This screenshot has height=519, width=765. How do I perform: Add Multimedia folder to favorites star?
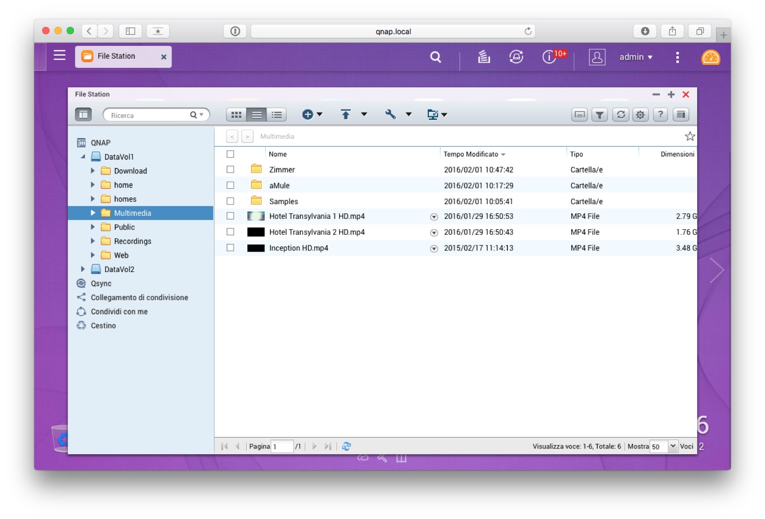click(x=690, y=136)
